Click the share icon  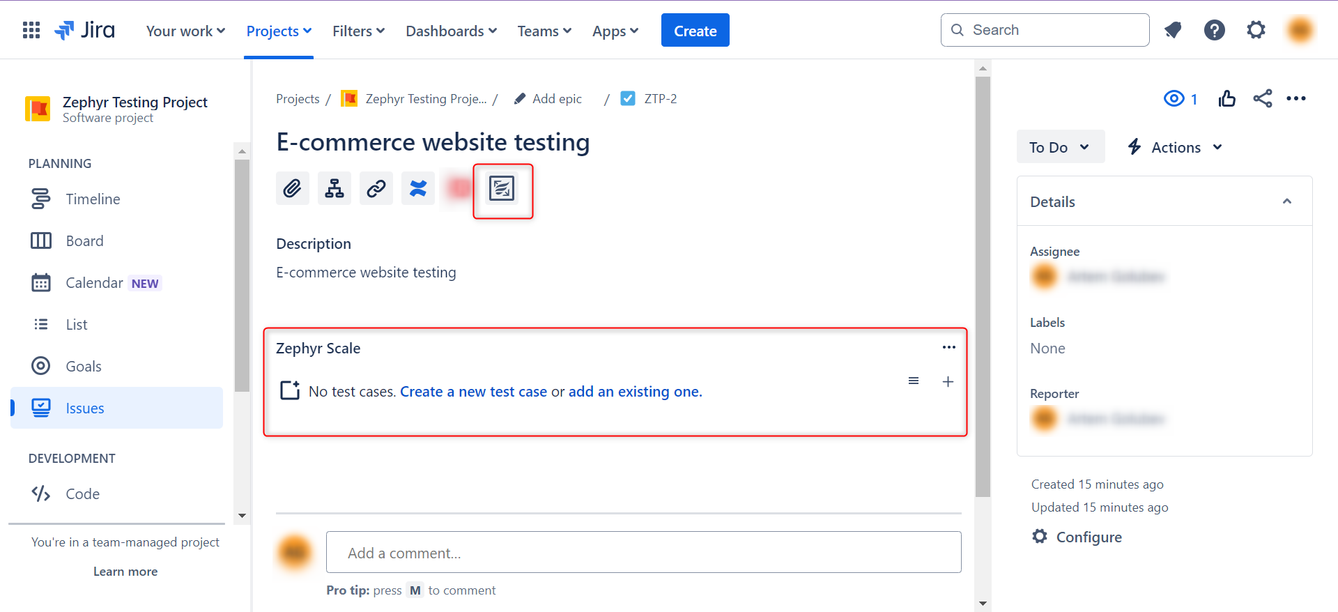coord(1263,99)
